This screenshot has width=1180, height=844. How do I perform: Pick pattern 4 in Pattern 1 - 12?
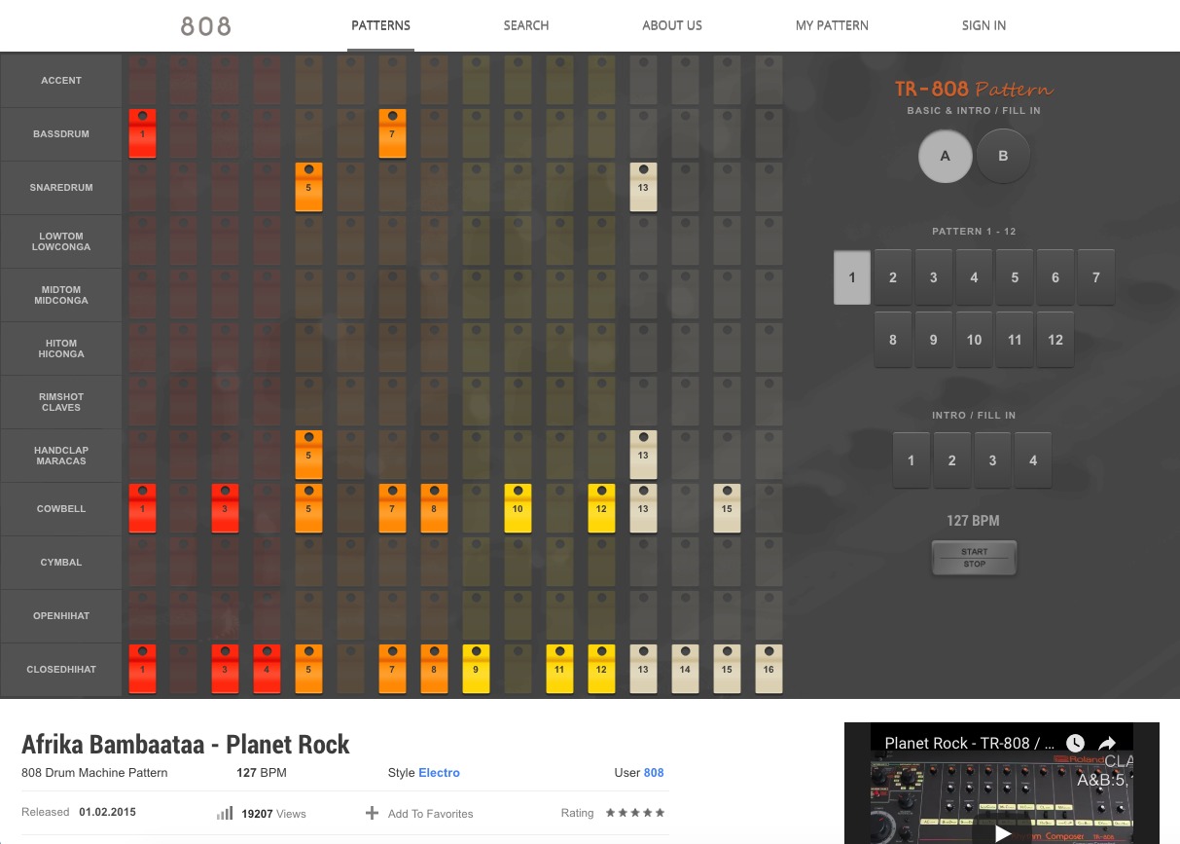(974, 277)
